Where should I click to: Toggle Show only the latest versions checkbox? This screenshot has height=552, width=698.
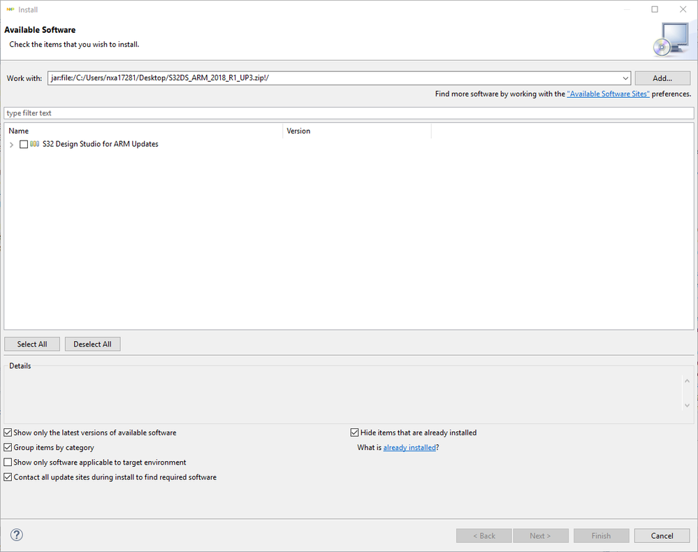pos(8,433)
